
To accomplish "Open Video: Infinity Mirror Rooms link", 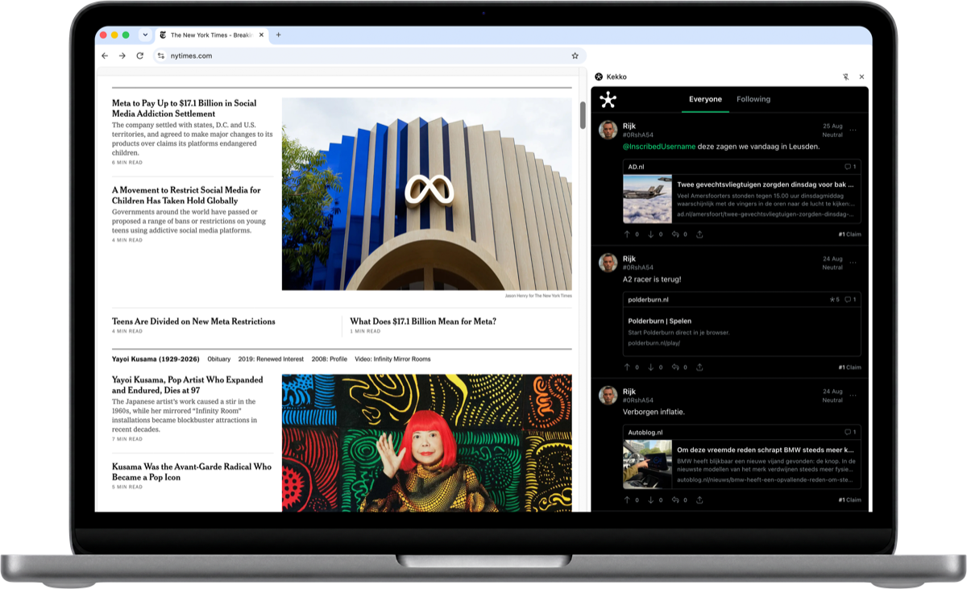I will pyautogui.click(x=392, y=359).
